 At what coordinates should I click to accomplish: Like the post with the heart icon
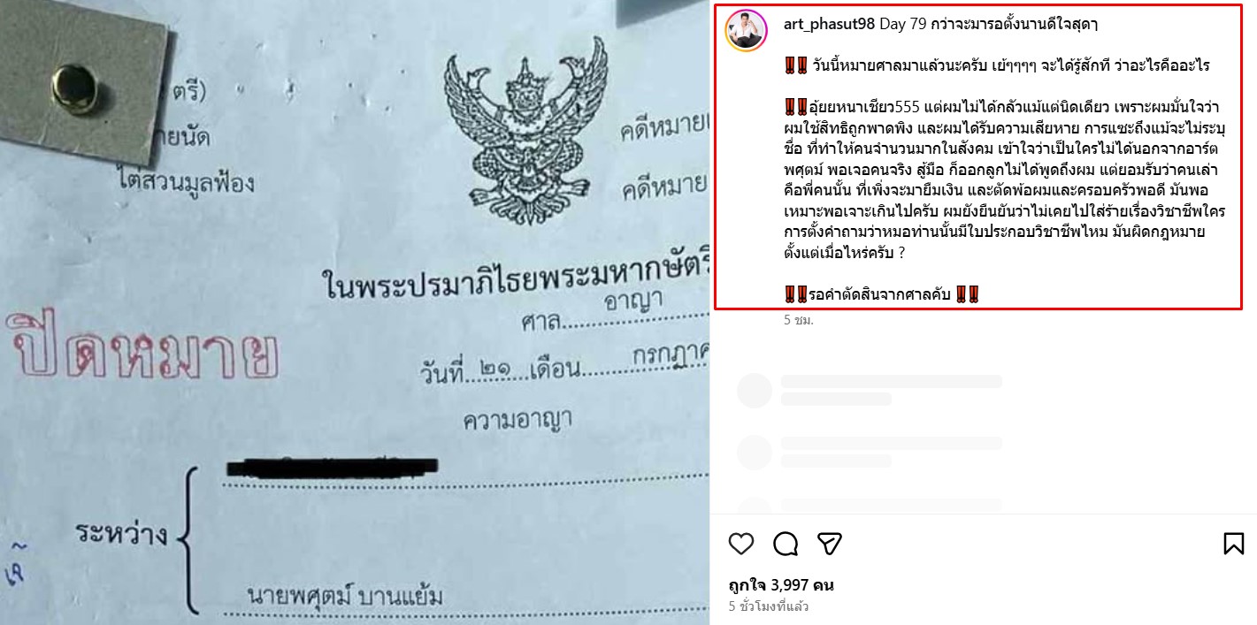pyautogui.click(x=741, y=543)
